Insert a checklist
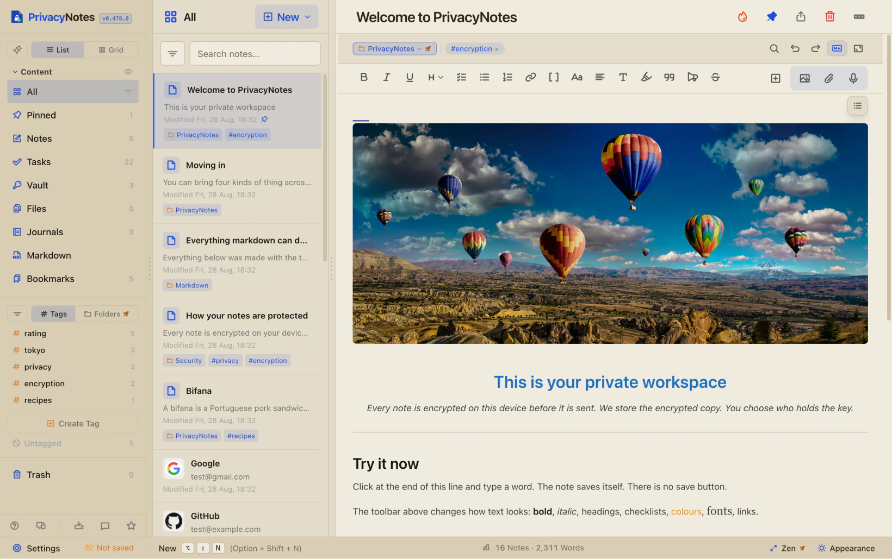 point(461,77)
